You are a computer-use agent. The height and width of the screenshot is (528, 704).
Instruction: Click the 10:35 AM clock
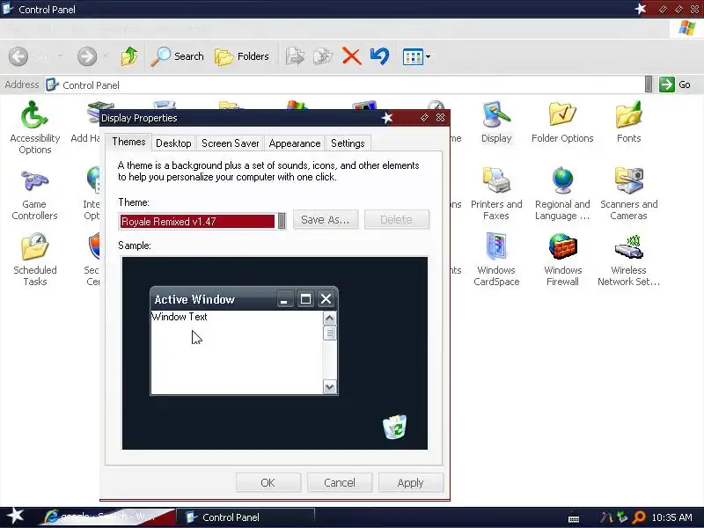tap(671, 517)
